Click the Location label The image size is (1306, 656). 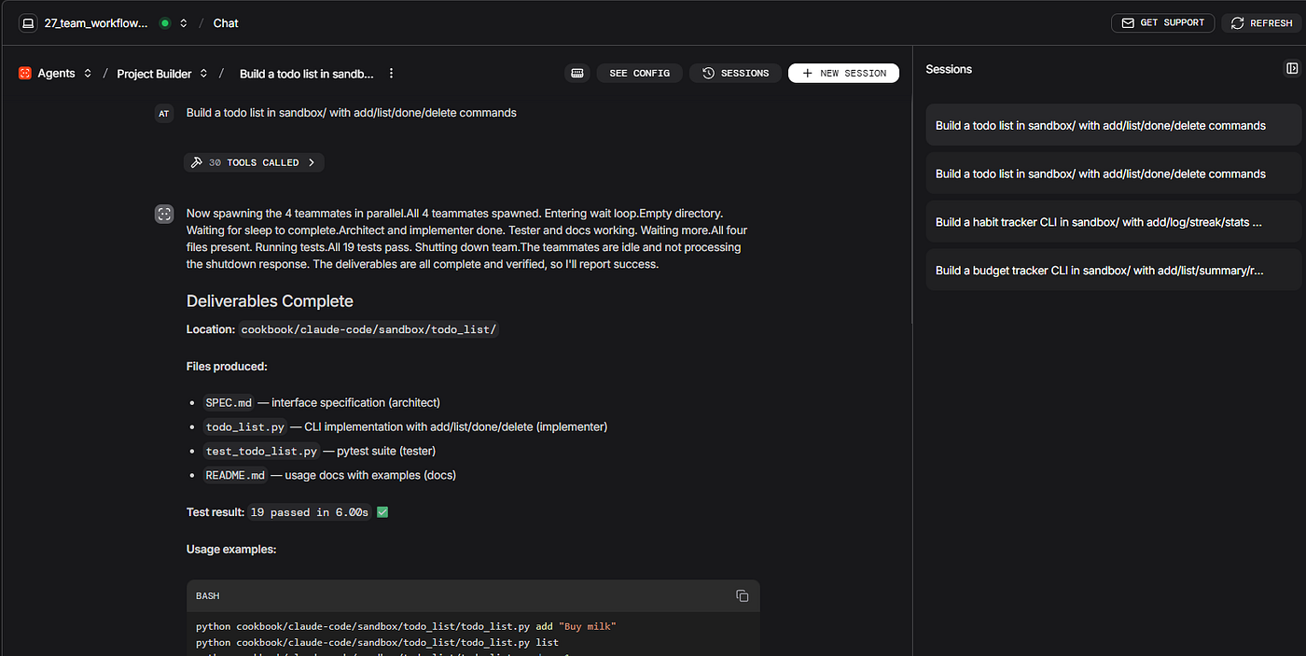point(211,329)
